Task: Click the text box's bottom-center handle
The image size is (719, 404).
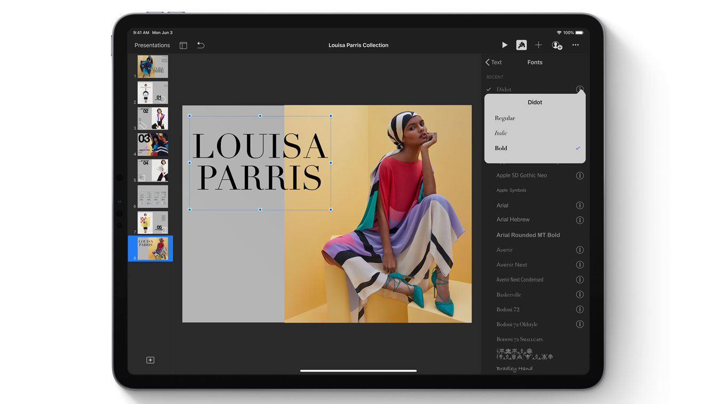Action: coord(260,209)
